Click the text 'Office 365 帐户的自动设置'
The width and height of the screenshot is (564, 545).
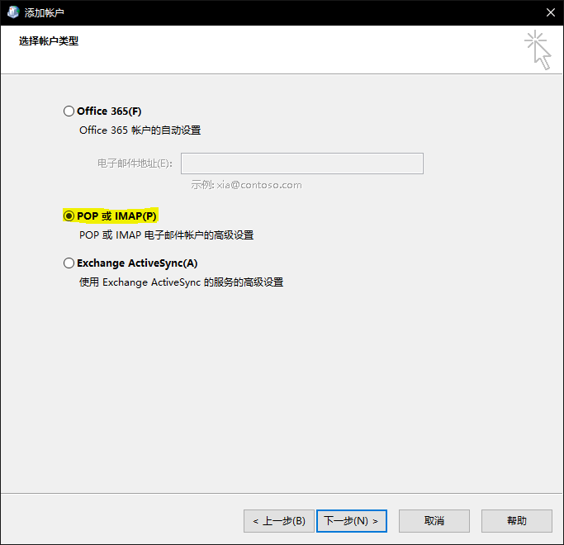click(x=140, y=130)
